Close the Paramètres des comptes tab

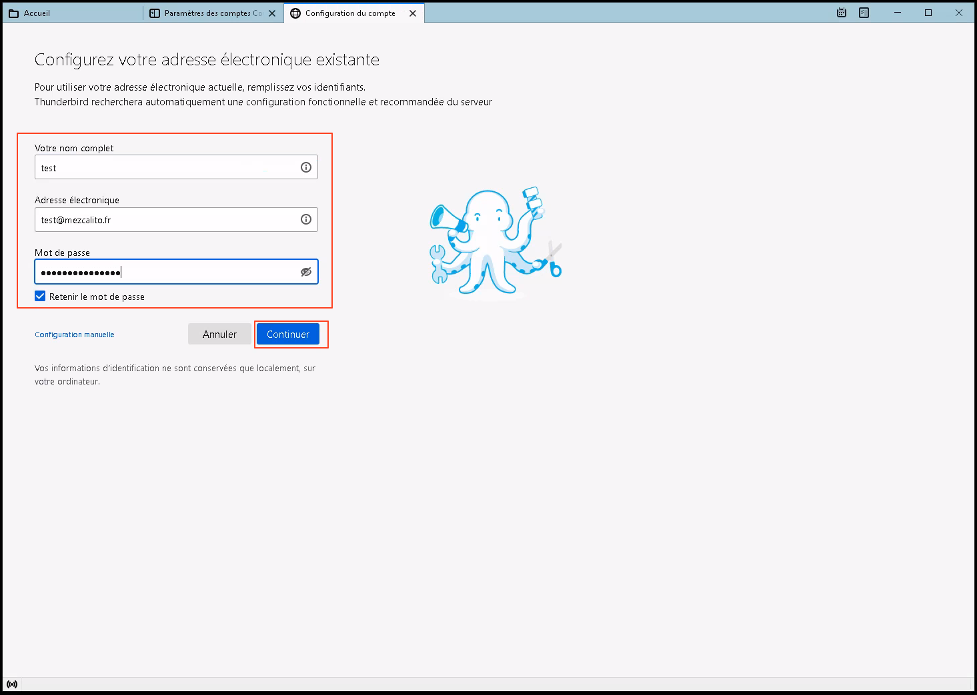coord(272,13)
